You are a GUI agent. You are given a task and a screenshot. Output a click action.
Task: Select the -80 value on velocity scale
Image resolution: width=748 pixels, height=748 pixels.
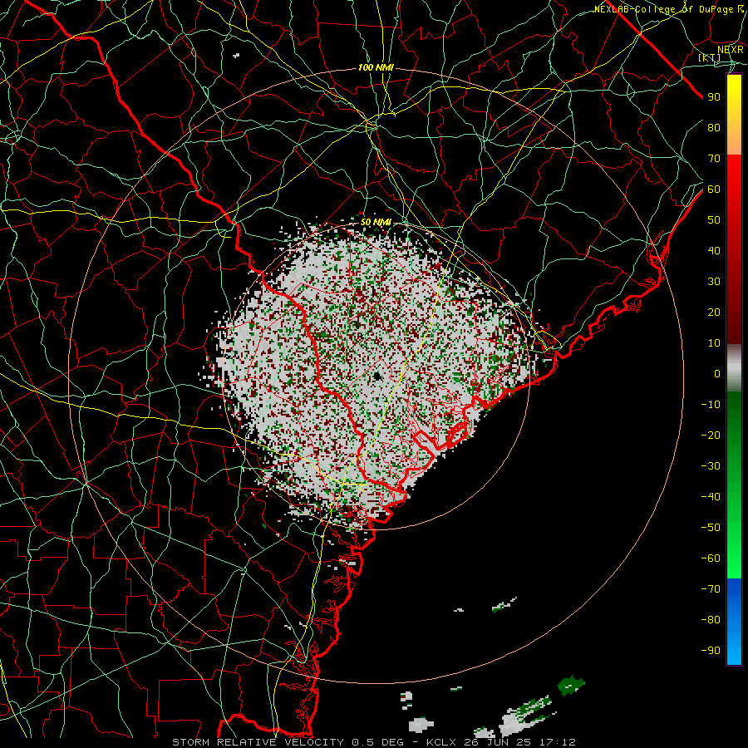click(711, 620)
